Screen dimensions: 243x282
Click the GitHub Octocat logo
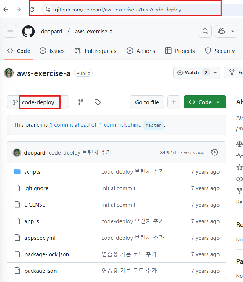pos(28,32)
